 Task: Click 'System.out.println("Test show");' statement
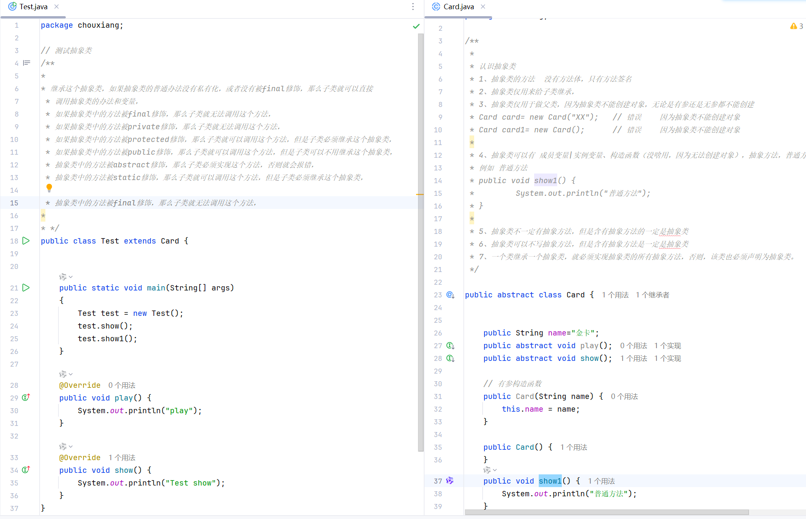pos(151,483)
